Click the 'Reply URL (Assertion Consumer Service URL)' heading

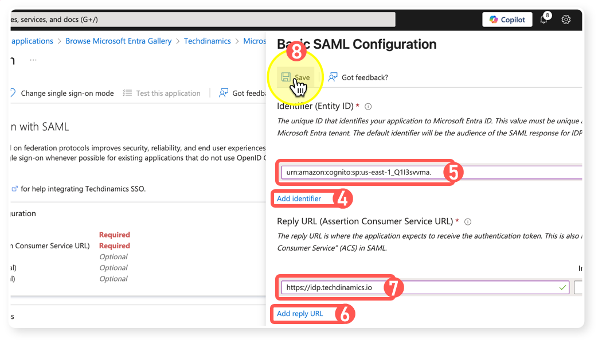tap(365, 221)
